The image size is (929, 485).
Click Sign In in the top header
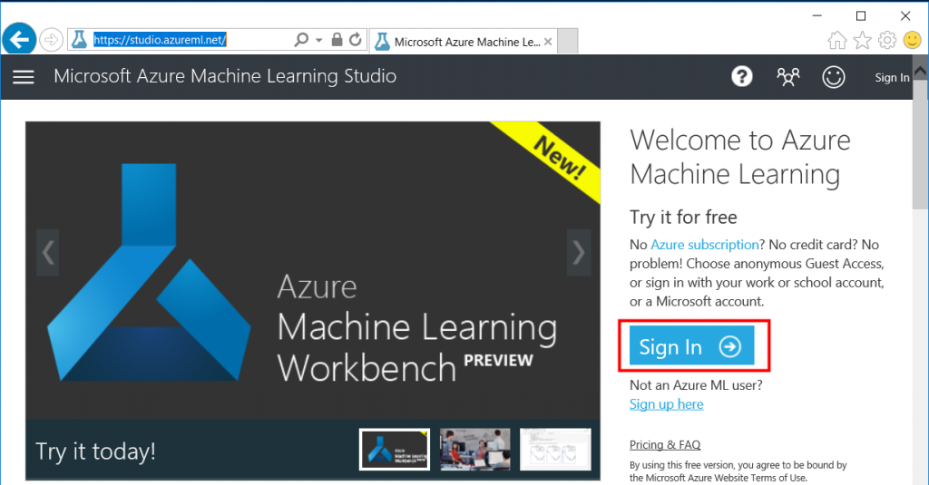click(x=892, y=78)
